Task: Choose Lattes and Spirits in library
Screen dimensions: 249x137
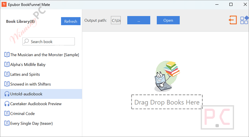Action: [x=25, y=74]
